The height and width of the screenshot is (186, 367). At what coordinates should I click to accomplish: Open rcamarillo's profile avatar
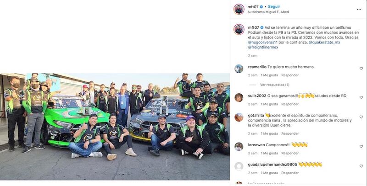tap(239, 69)
